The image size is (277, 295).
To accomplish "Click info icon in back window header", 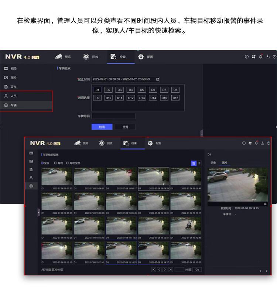I will (246, 56).
